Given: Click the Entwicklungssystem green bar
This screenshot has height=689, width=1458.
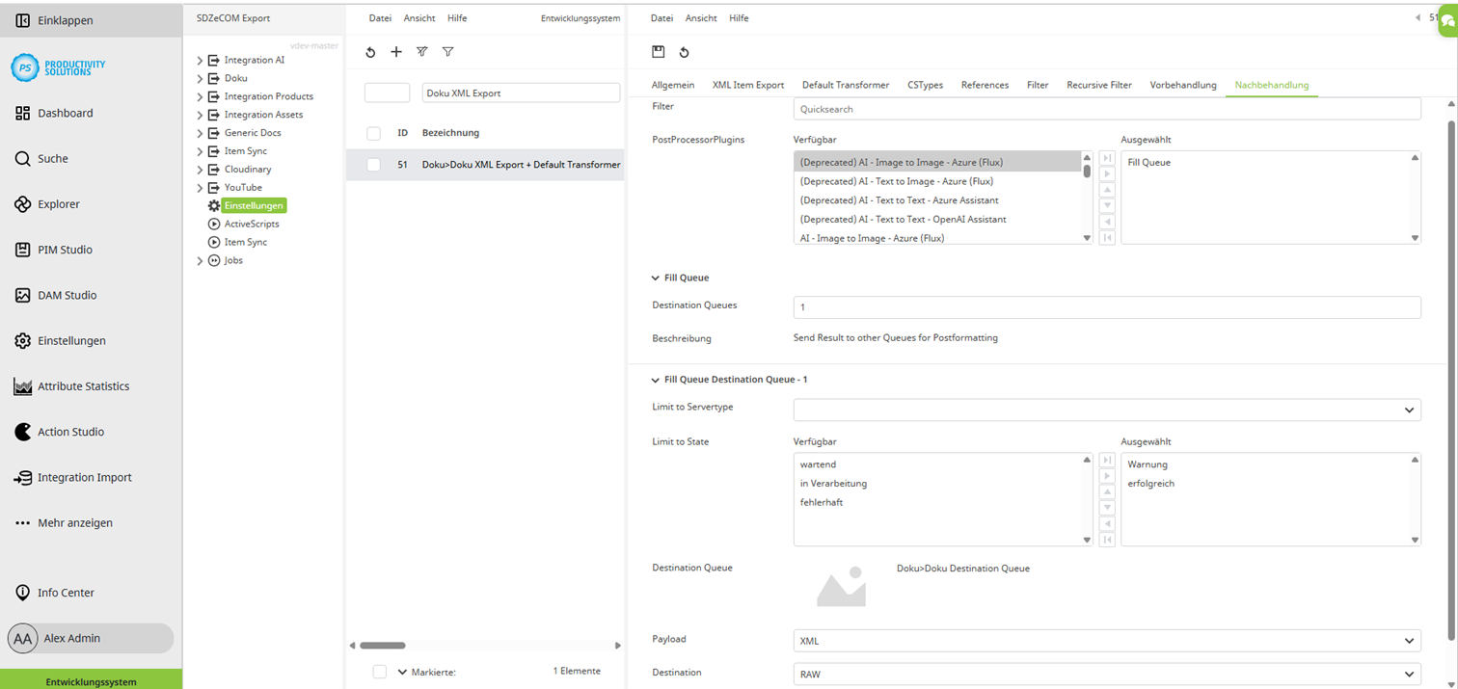Looking at the screenshot, I should (91, 680).
